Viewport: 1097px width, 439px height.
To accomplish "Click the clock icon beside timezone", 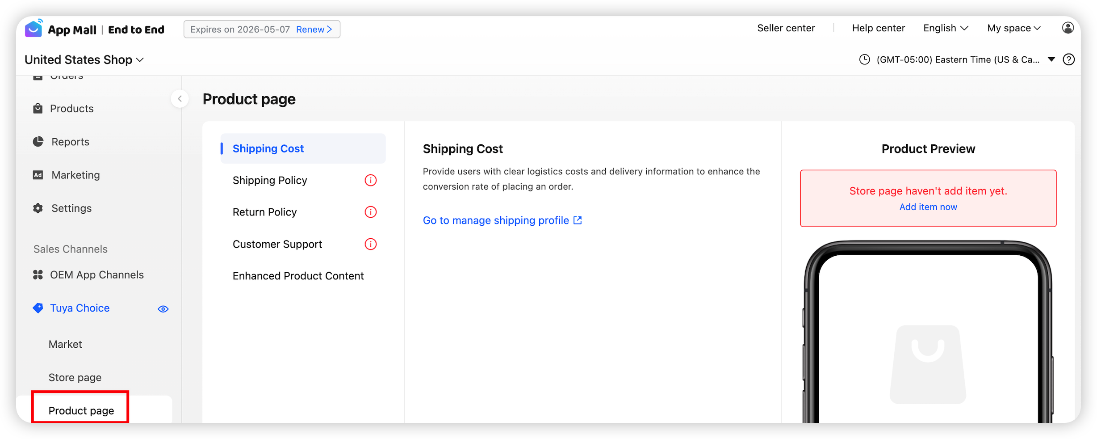I will (x=864, y=59).
